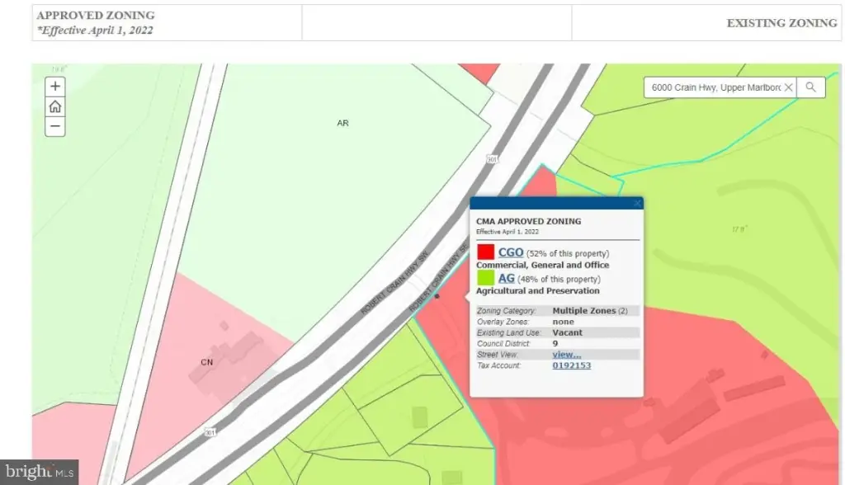Click the home extent icon

coord(55,106)
